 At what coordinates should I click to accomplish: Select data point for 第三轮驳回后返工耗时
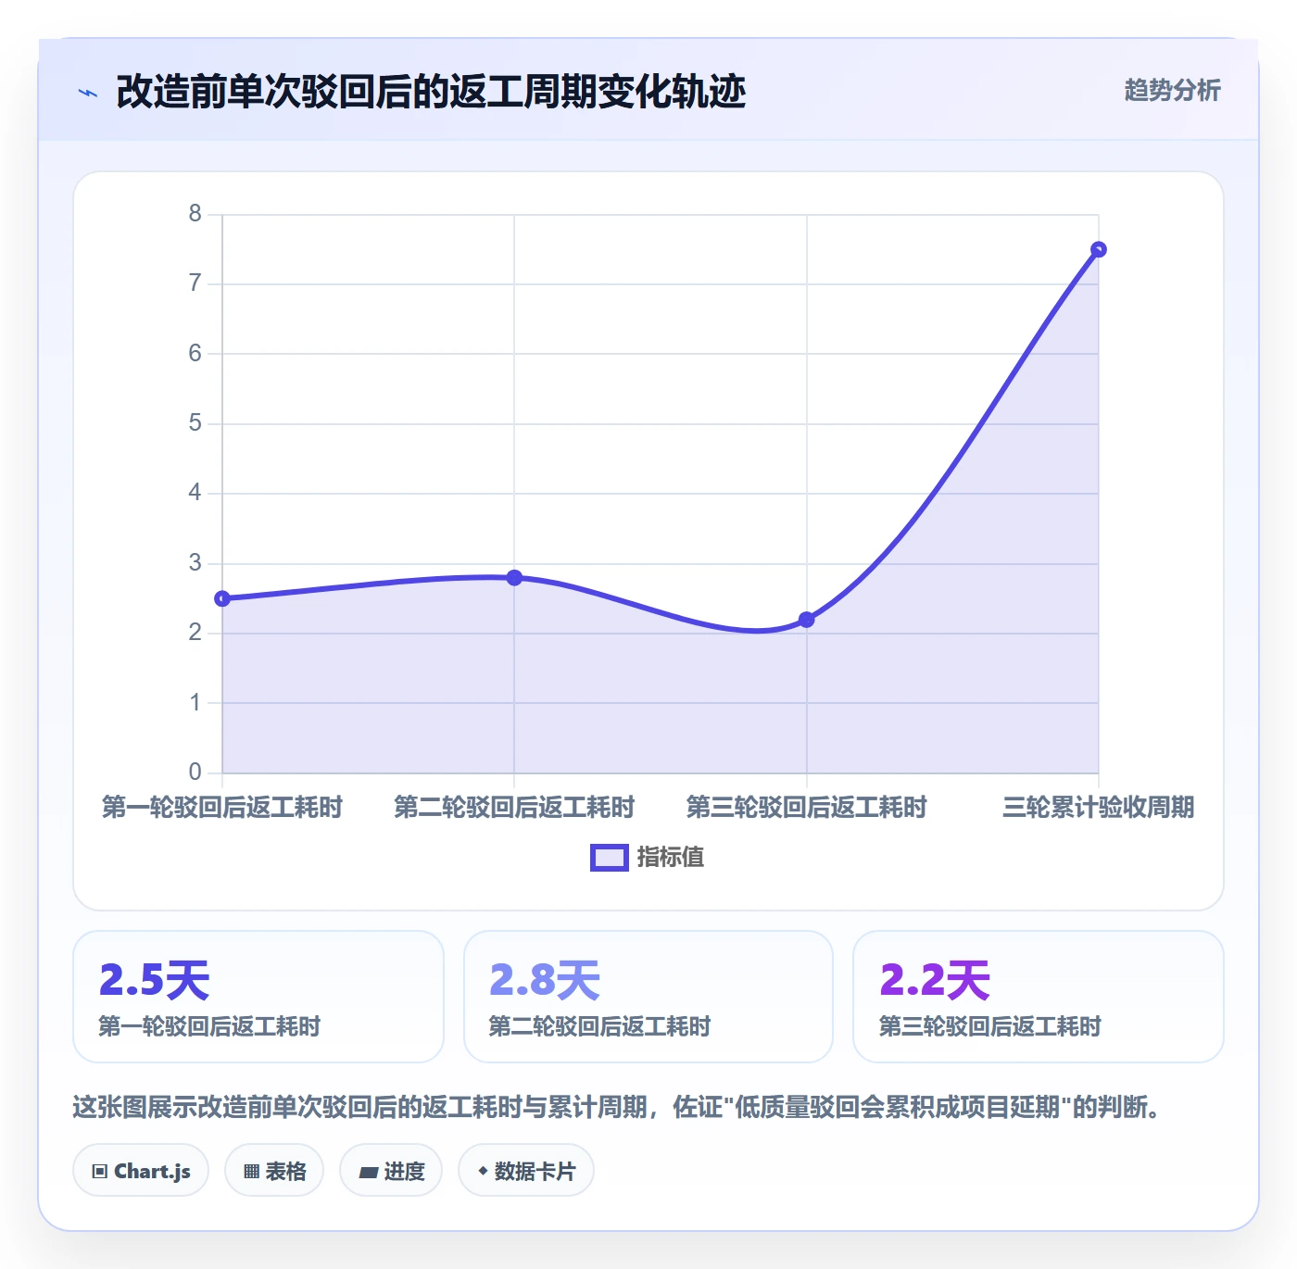click(x=806, y=620)
